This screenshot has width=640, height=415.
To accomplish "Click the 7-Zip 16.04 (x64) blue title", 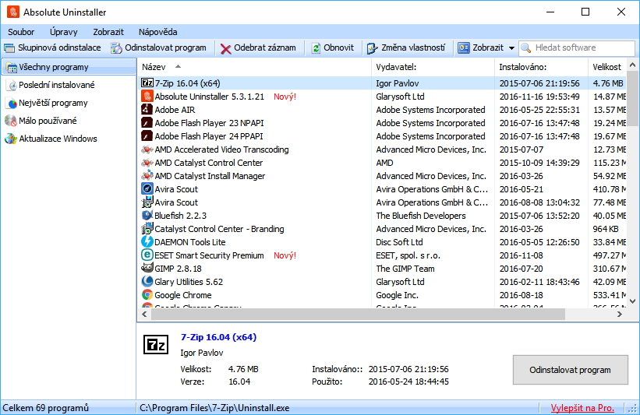I will [218, 338].
